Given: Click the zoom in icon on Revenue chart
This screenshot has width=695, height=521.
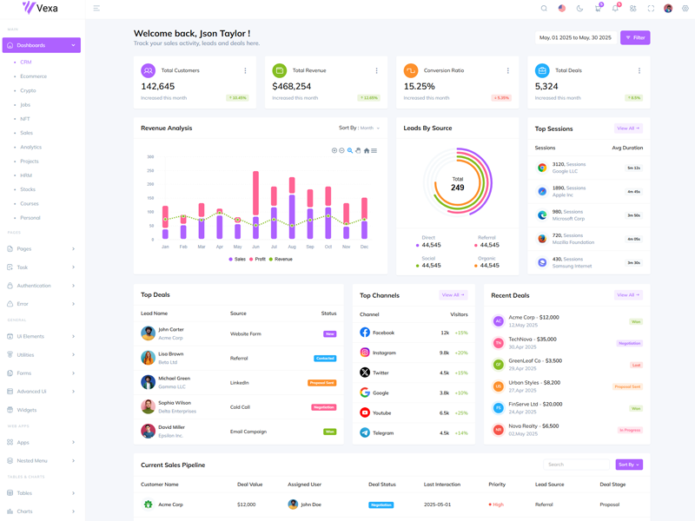Looking at the screenshot, I should [334, 150].
